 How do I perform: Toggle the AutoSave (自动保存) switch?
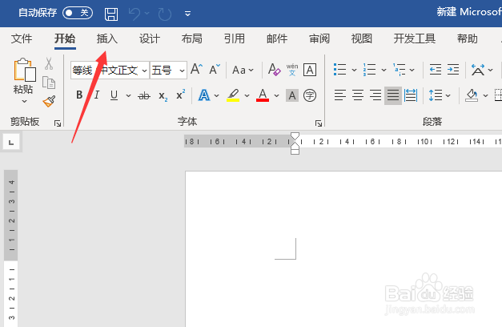tap(78, 13)
